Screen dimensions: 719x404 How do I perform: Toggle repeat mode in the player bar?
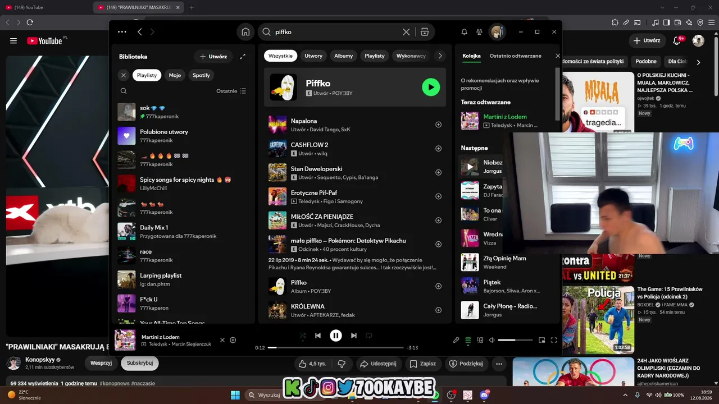(369, 336)
